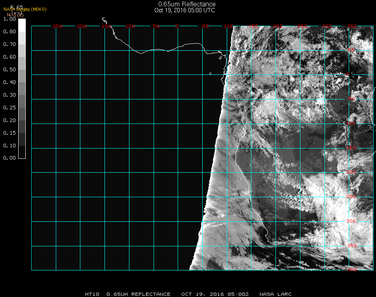Image resolution: width=376 pixels, height=297 pixels.
Task: Click the NASA LARC footer credit
Action: (275, 294)
